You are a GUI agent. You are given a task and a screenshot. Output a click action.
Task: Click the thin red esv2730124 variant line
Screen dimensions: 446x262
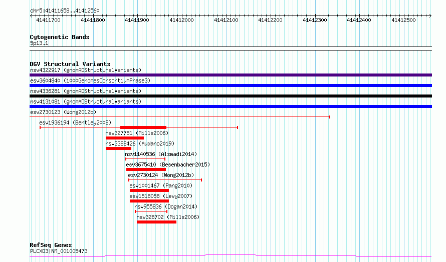tap(165, 180)
